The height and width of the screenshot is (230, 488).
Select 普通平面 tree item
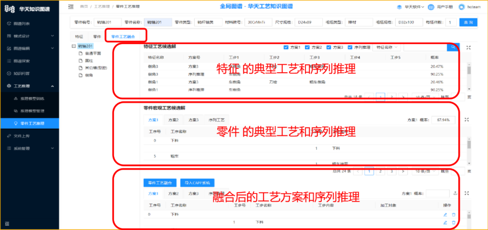pyautogui.click(x=93, y=54)
